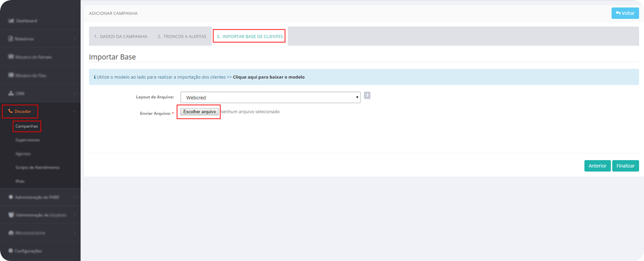Click the question mark help icon

367,96
